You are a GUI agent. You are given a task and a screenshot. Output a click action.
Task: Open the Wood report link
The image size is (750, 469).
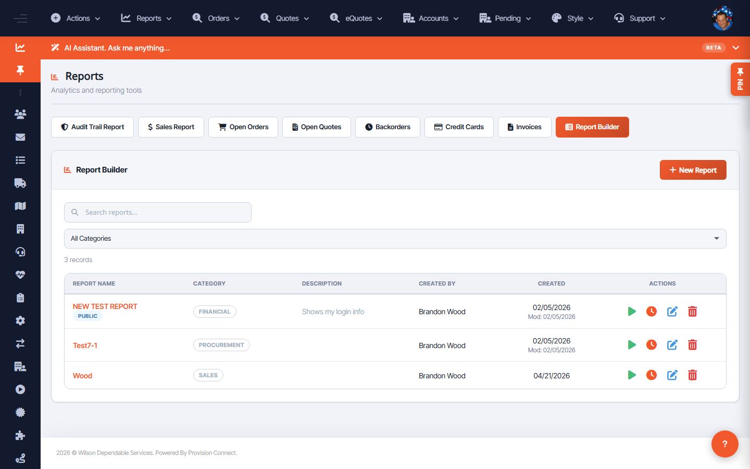click(x=82, y=376)
